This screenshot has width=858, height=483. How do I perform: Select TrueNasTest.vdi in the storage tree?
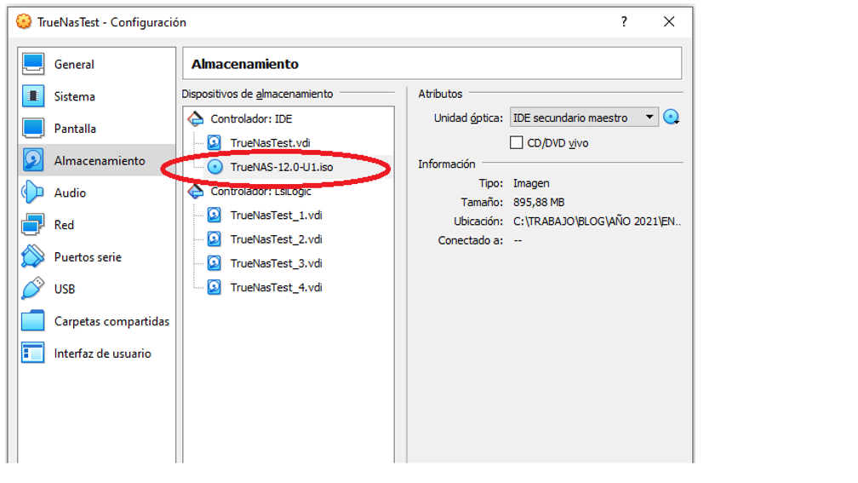[x=271, y=143]
